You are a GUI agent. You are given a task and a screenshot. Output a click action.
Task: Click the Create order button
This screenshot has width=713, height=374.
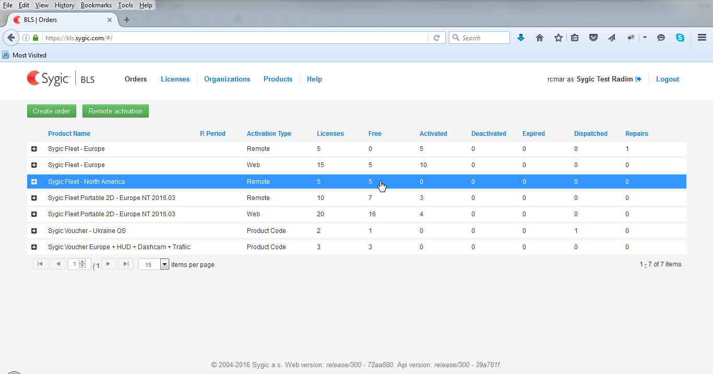coord(52,111)
